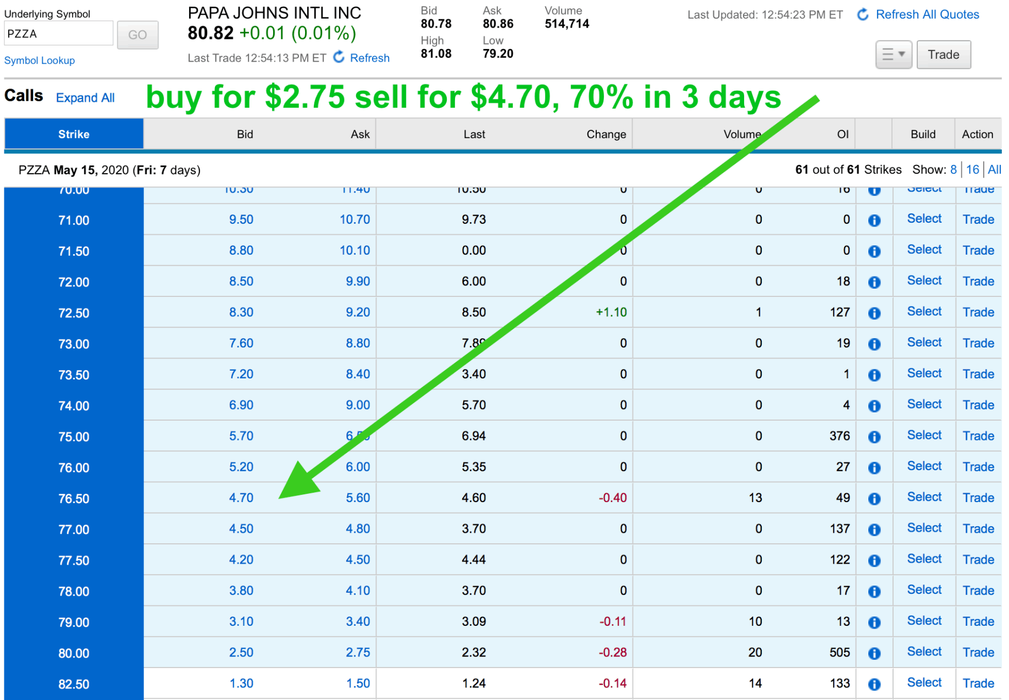Open info icon for 73.00 strike
Screen dimensions: 1009x700
click(x=874, y=344)
